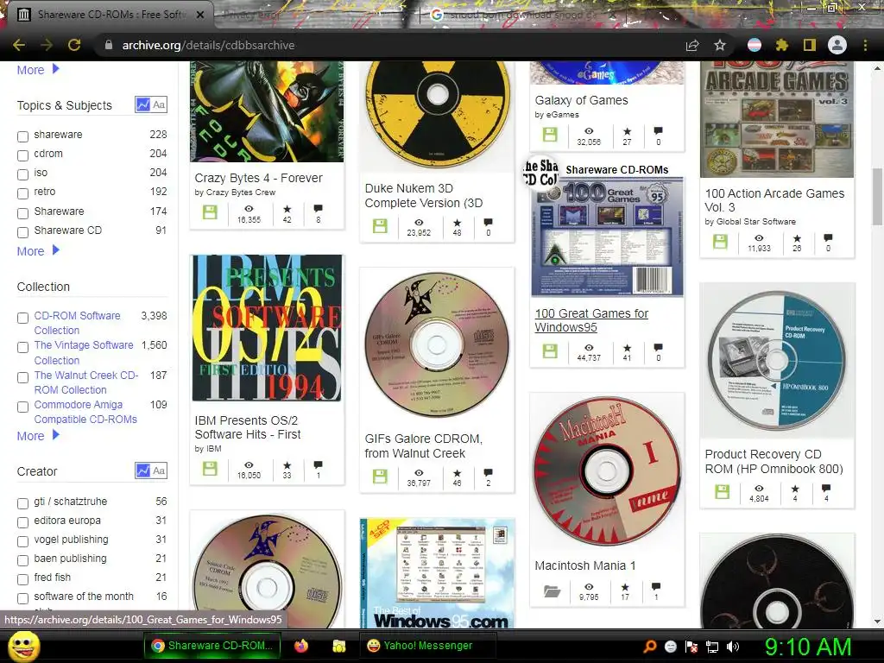Check the shareware topic checkbox
Screen dimensions: 884x663
(22, 136)
